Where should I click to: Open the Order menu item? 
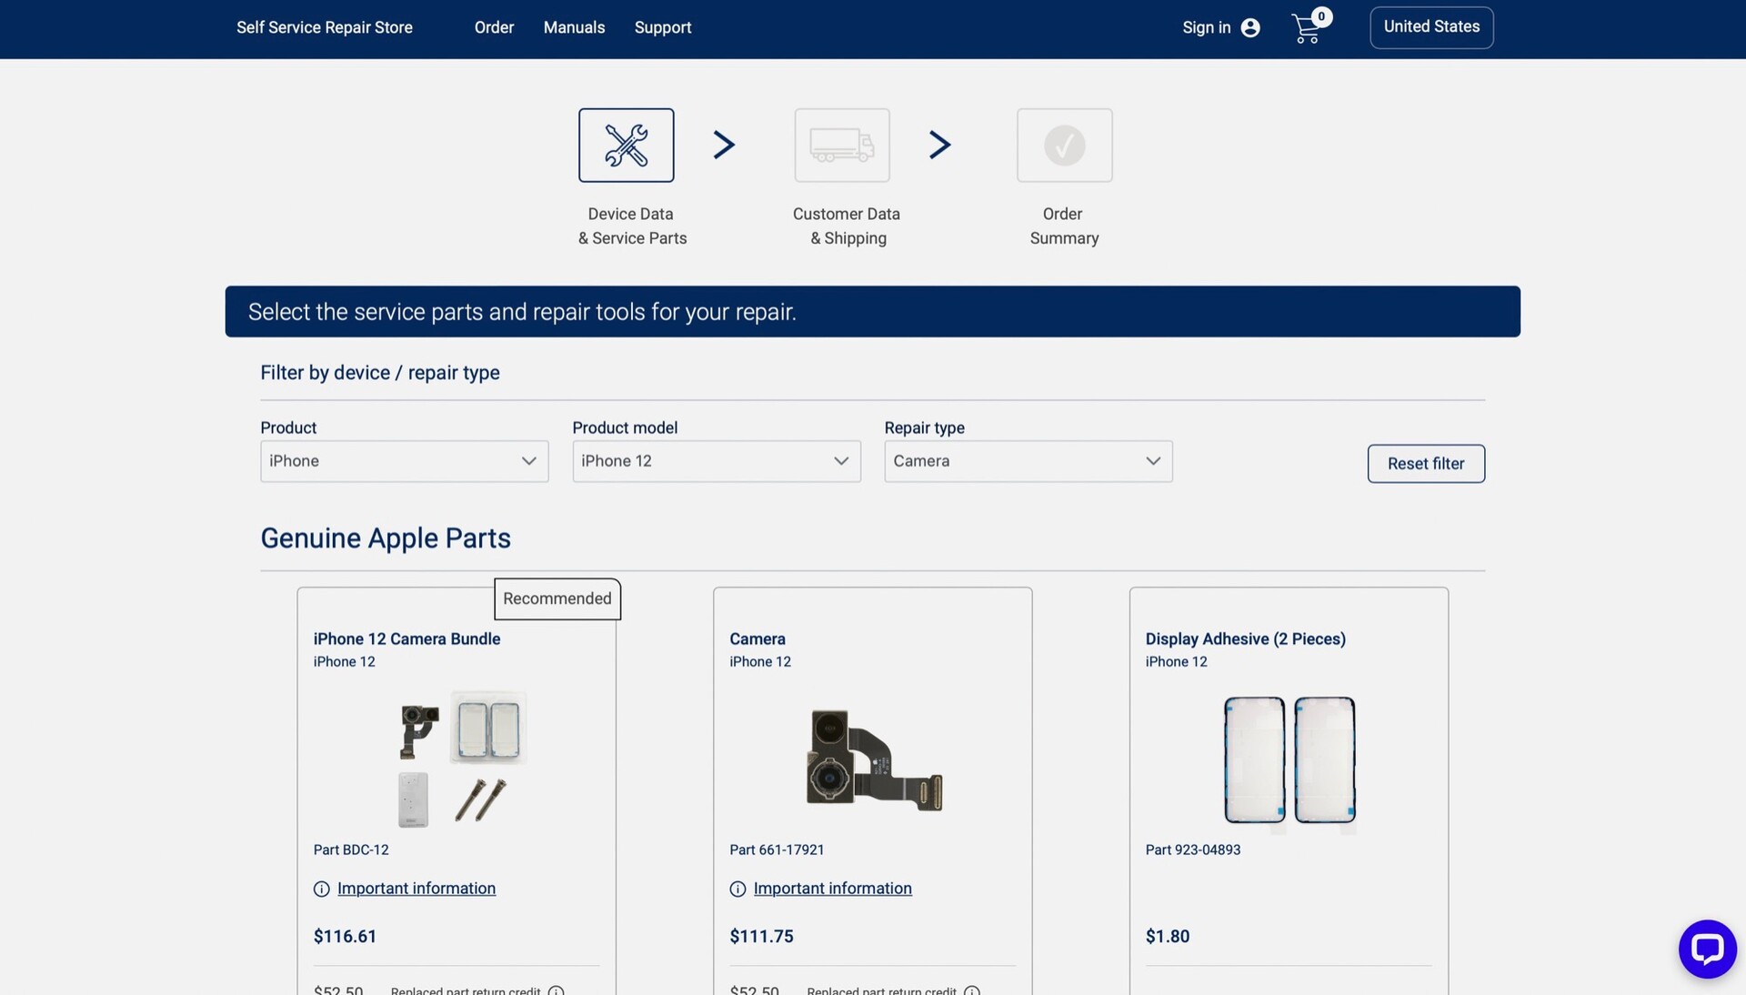[494, 27]
